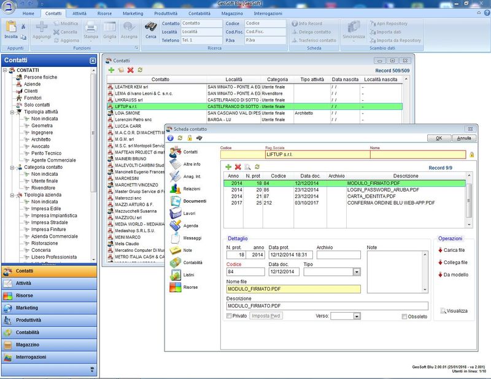Click refresh icon in Contatti list toolbar
The height and width of the screenshot is (379, 491).
point(140,70)
